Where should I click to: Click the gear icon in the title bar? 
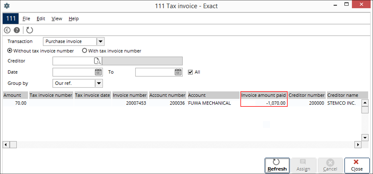pyautogui.click(x=7, y=6)
